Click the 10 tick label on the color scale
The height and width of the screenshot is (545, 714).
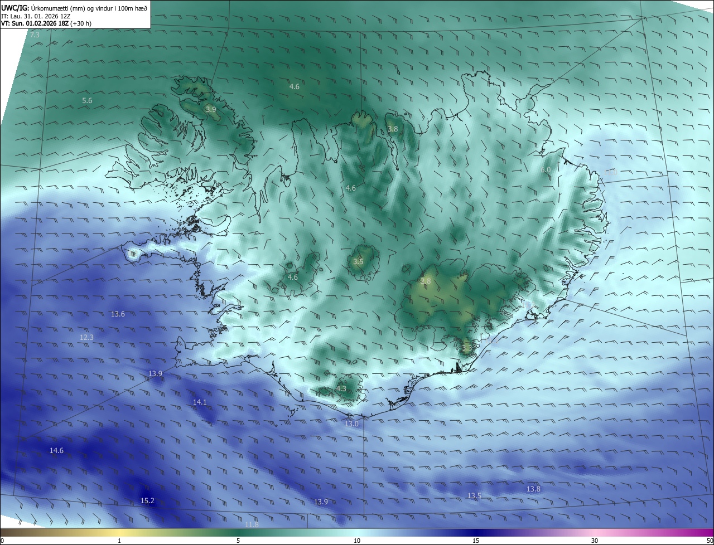coord(357,541)
